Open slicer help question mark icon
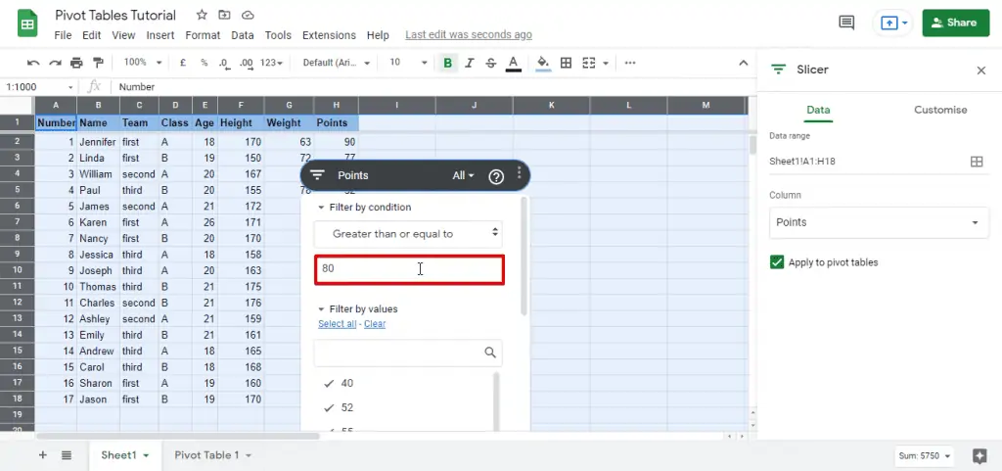This screenshot has width=1002, height=471. [496, 176]
